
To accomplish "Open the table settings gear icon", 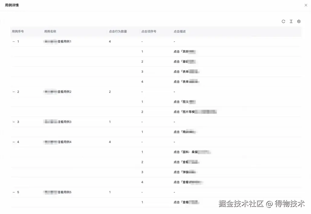I will tap(299, 21).
